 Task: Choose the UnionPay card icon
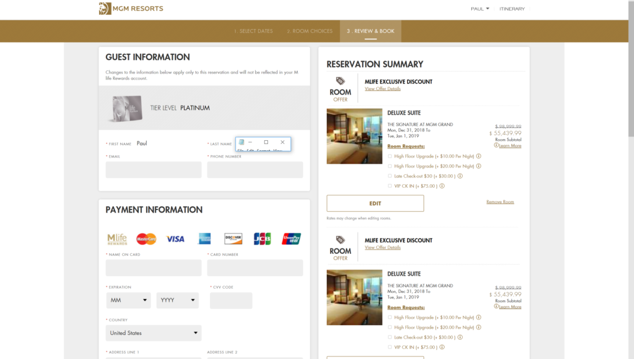[292, 239]
